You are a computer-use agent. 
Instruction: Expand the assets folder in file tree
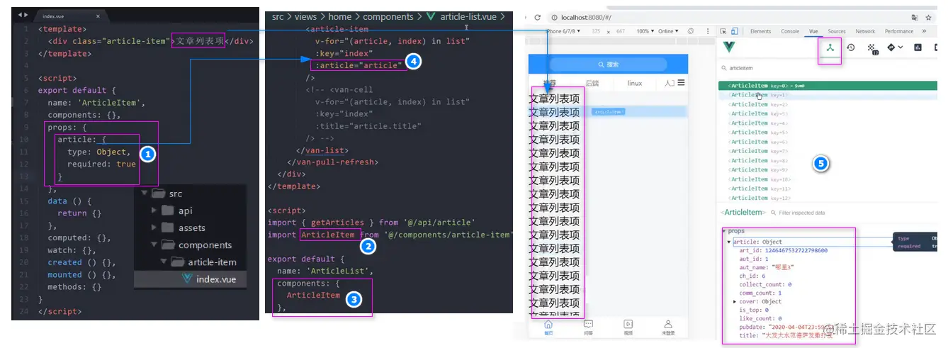coord(154,228)
